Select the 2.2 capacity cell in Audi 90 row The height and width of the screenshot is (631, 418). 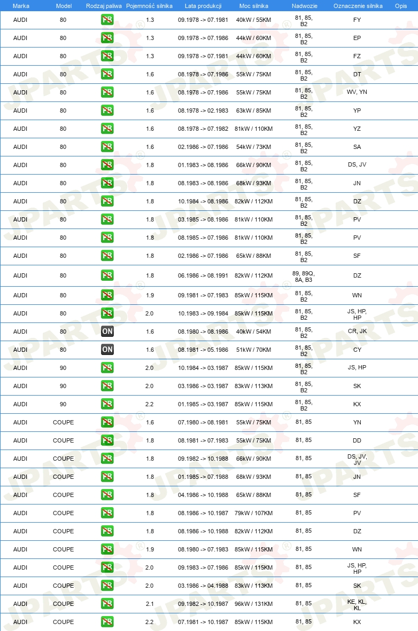pos(150,404)
